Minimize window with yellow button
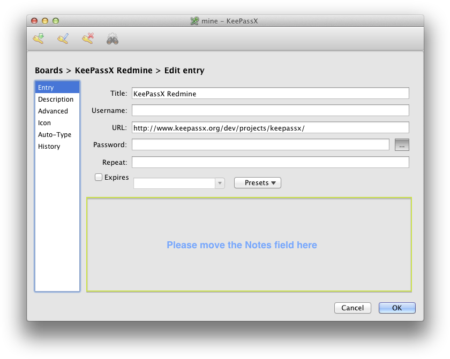 [x=45, y=21]
